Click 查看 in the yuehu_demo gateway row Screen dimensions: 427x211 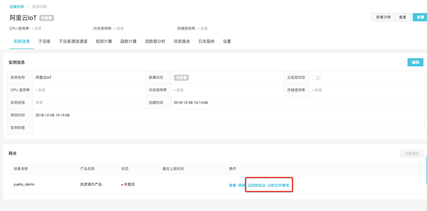233,185
